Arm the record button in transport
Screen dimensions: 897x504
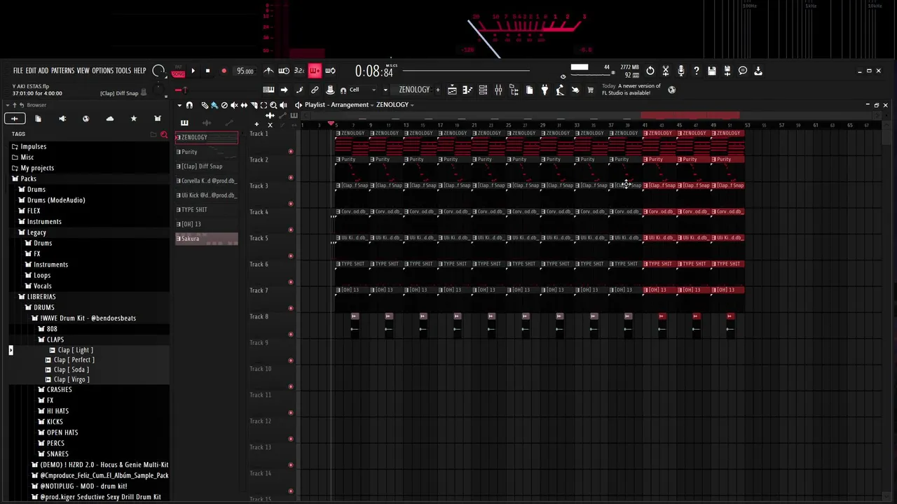(x=224, y=71)
